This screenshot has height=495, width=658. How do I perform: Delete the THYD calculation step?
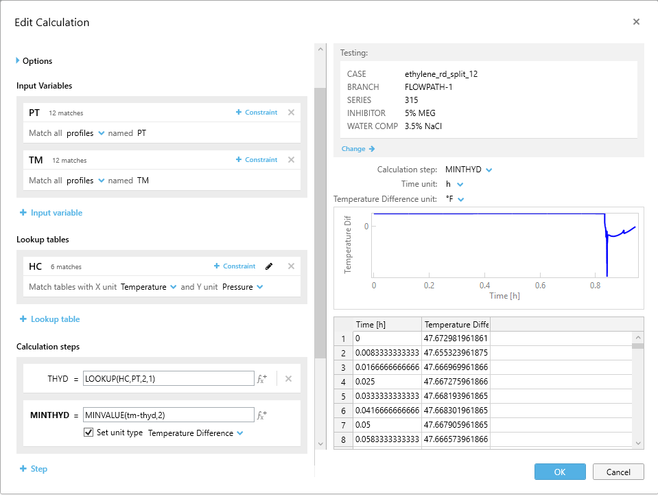coord(288,378)
